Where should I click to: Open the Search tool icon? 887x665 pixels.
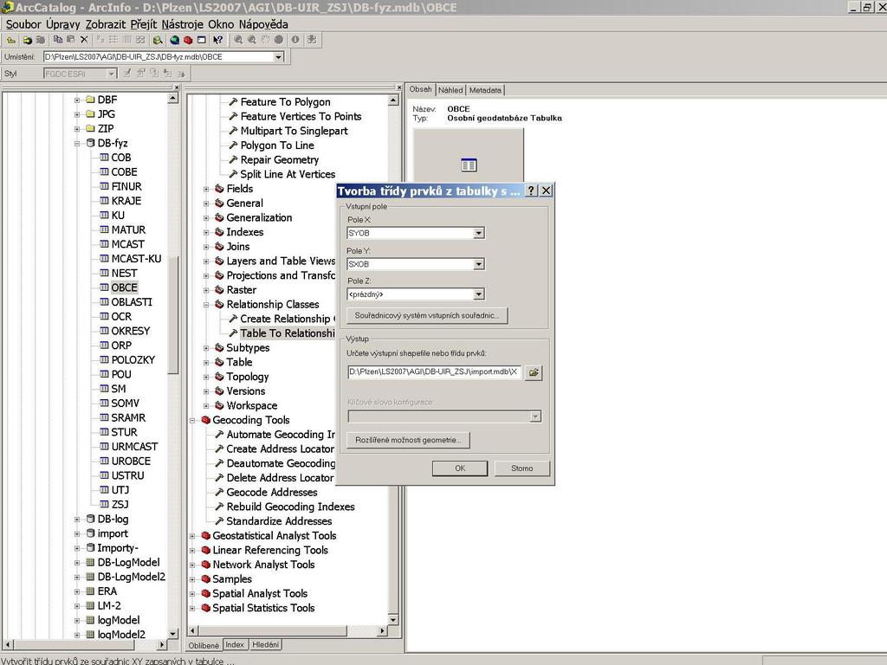158,40
